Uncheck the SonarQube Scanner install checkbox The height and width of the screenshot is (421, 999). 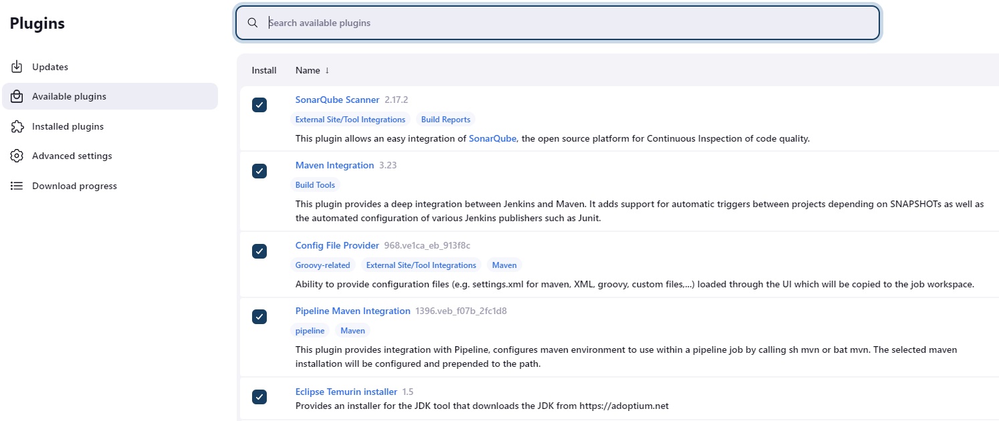(x=259, y=105)
